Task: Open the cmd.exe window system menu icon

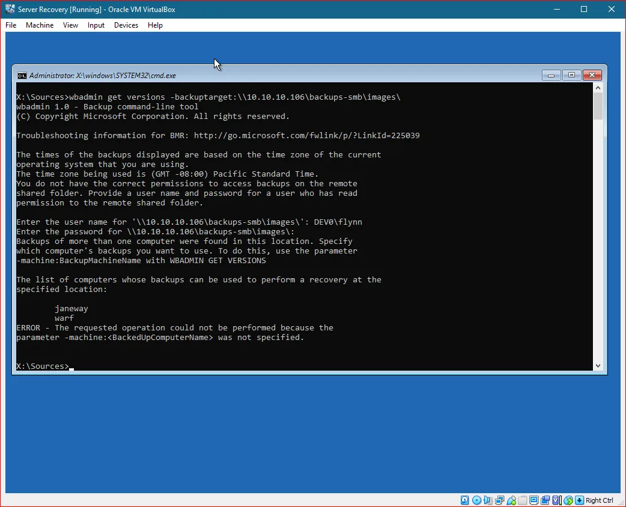Action: click(22, 75)
